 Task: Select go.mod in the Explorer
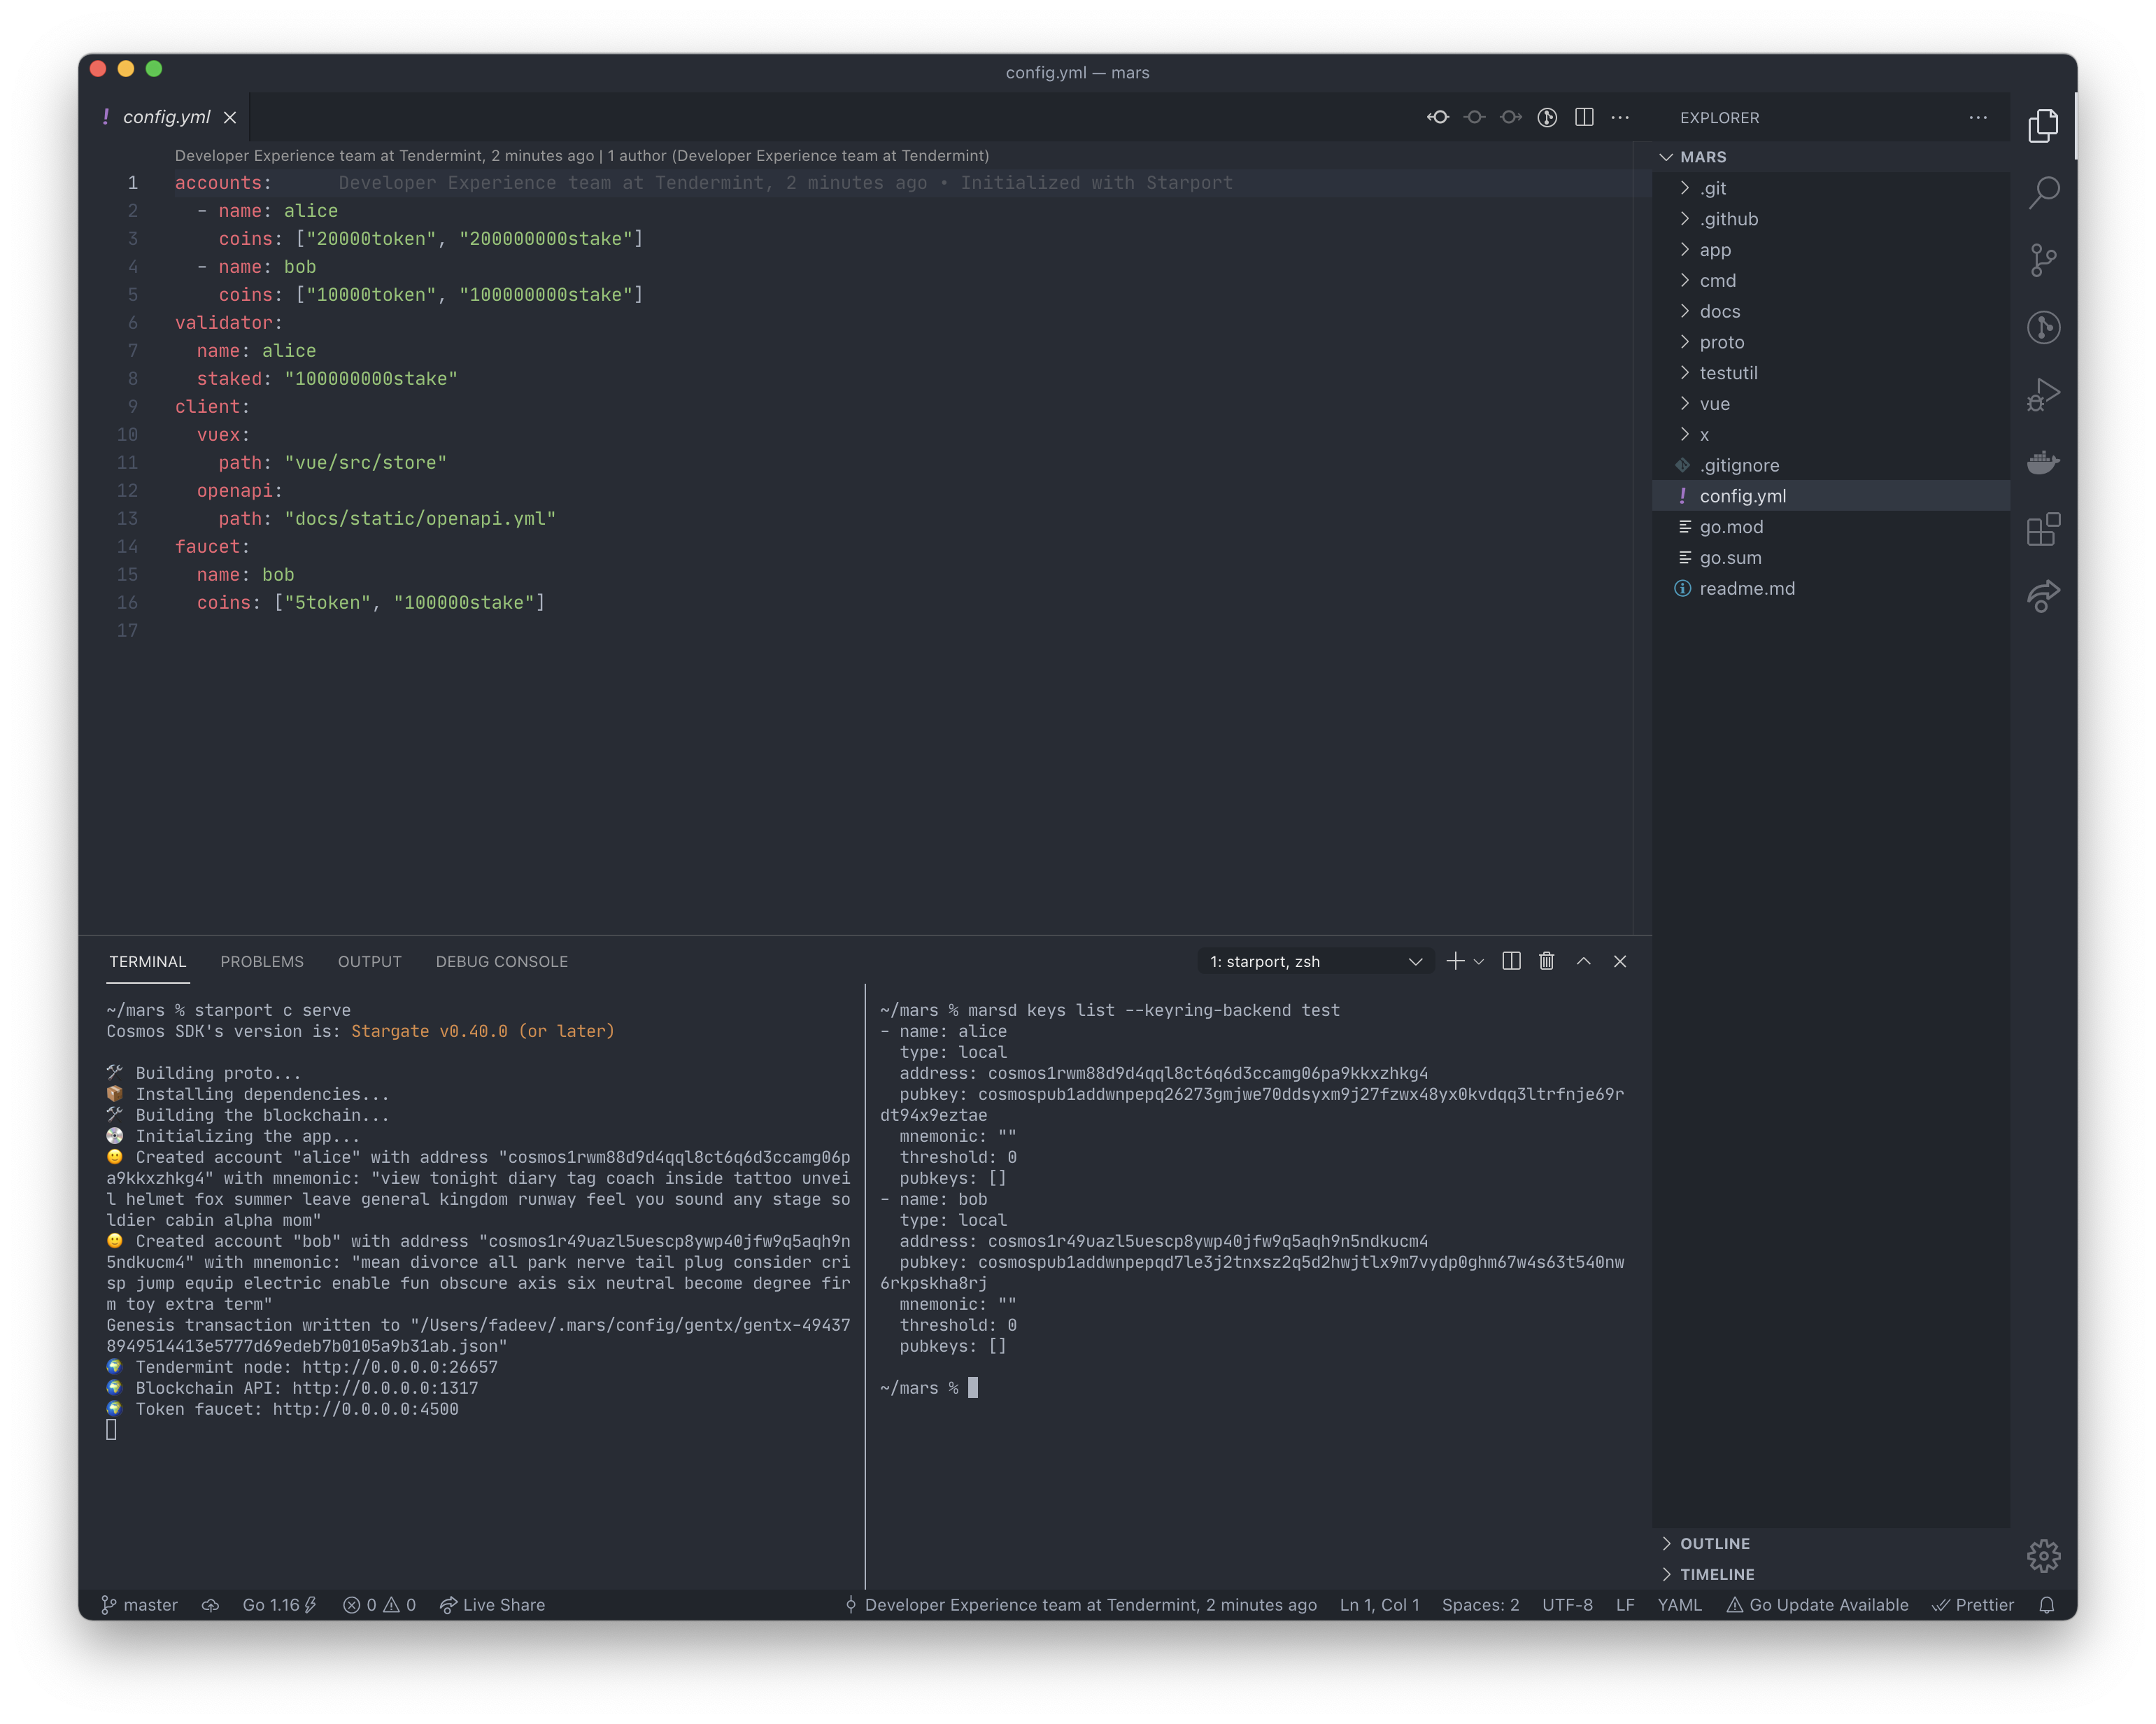tap(1732, 526)
